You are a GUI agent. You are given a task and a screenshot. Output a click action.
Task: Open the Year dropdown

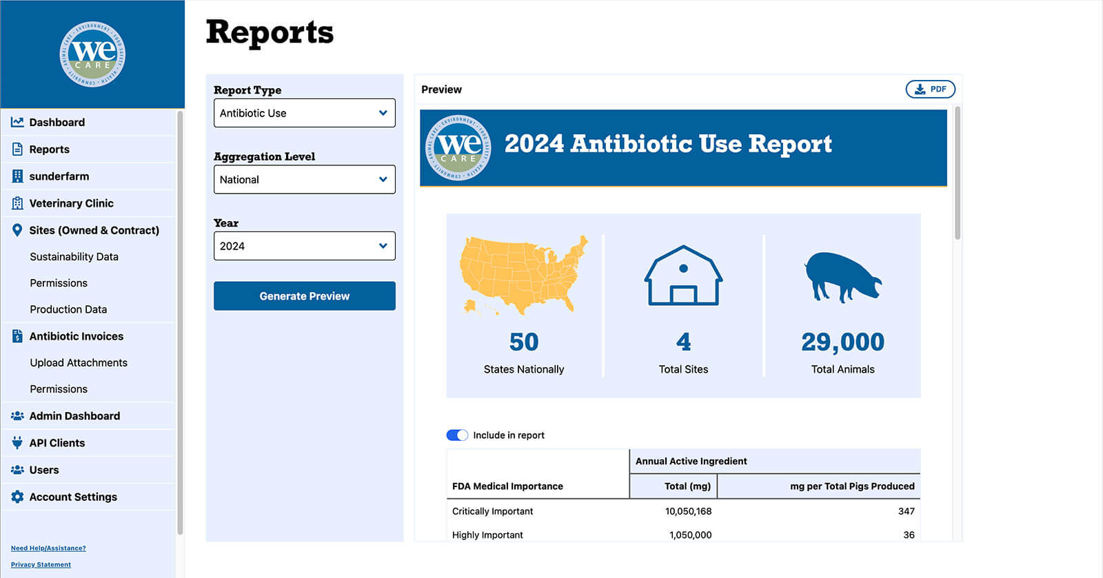[x=305, y=246]
